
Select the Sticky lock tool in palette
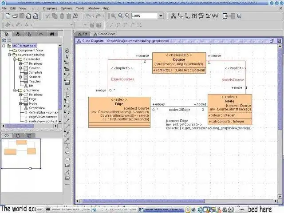pyautogui.click(x=67, y=51)
